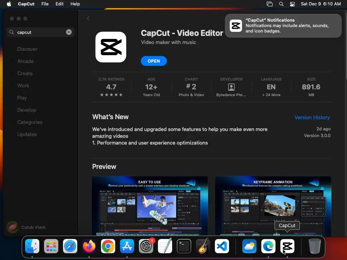Image resolution: width=347 pixels, height=260 pixels.
Task: Open the Edit menu
Action: tap(59, 4)
